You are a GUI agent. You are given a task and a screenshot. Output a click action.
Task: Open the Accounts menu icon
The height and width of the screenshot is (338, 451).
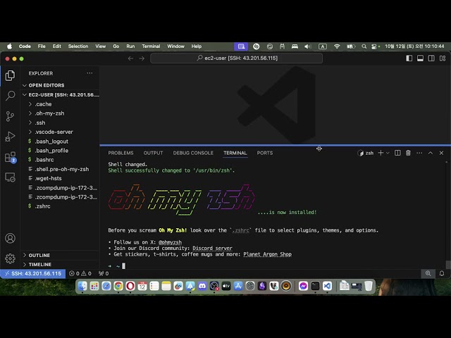pyautogui.click(x=10, y=238)
